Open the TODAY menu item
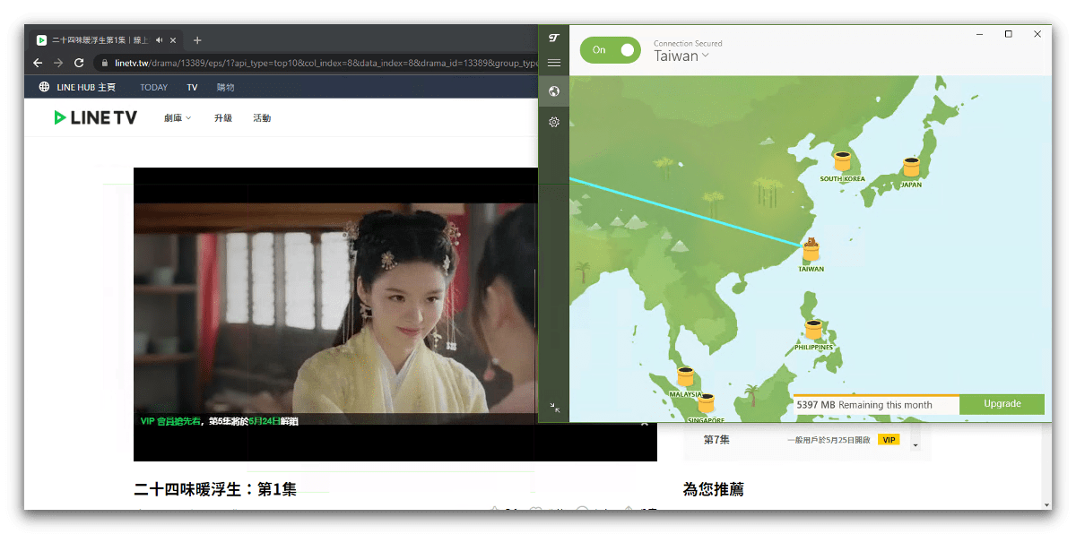1076x534 pixels. pyautogui.click(x=153, y=88)
